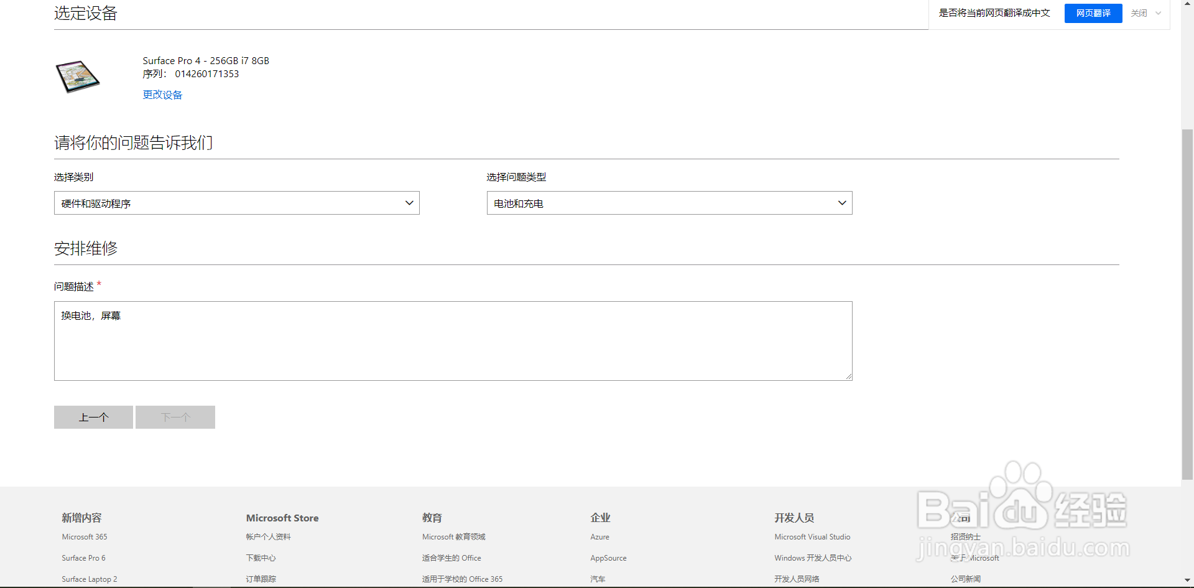The height and width of the screenshot is (588, 1194).
Task: Open 帐户个人资料 footer link
Action: (268, 536)
